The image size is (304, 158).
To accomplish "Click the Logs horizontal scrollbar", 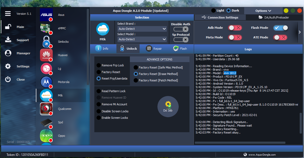I will point(240,143).
